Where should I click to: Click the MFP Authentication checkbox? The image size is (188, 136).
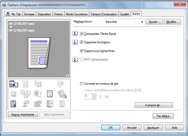(x=82, y=59)
